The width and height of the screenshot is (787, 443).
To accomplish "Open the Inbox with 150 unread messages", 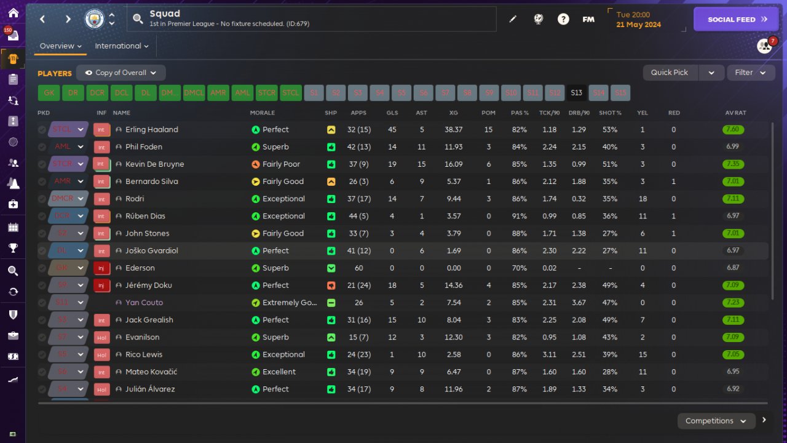I will point(13,36).
